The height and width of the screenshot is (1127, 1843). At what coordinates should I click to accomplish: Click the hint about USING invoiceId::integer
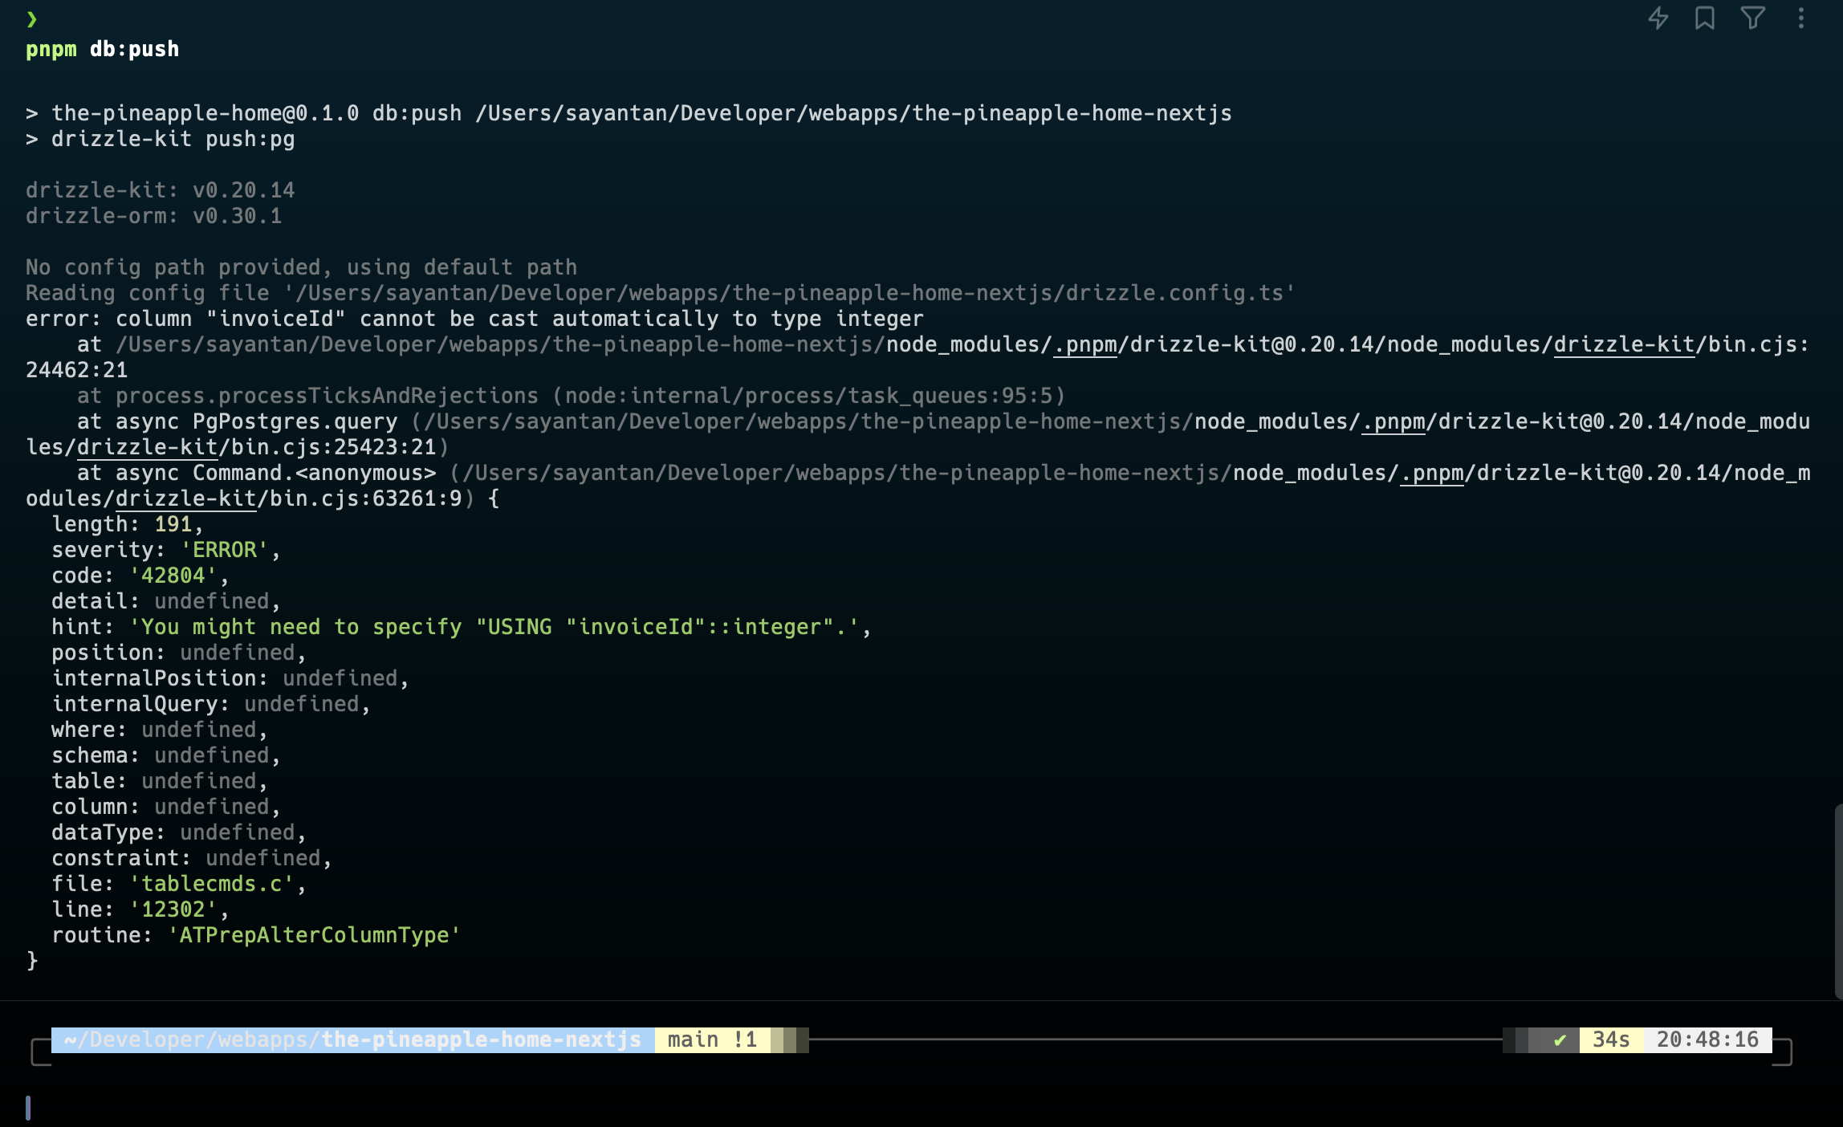point(494,627)
